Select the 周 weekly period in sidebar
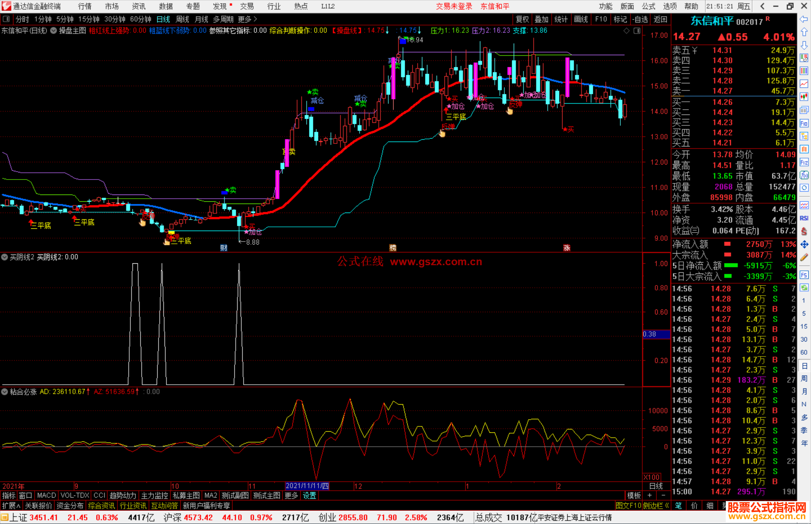This screenshot has width=811, height=524. [x=804, y=378]
